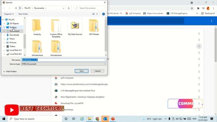Open File Explorer from taskbar
The width and height of the screenshot is (217, 122).
[90, 119]
